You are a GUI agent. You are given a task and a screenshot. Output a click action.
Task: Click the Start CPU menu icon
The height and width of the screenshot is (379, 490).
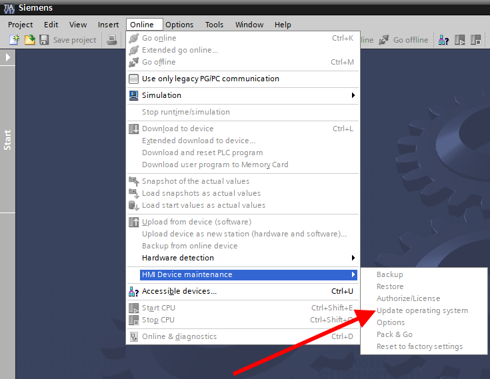click(134, 308)
